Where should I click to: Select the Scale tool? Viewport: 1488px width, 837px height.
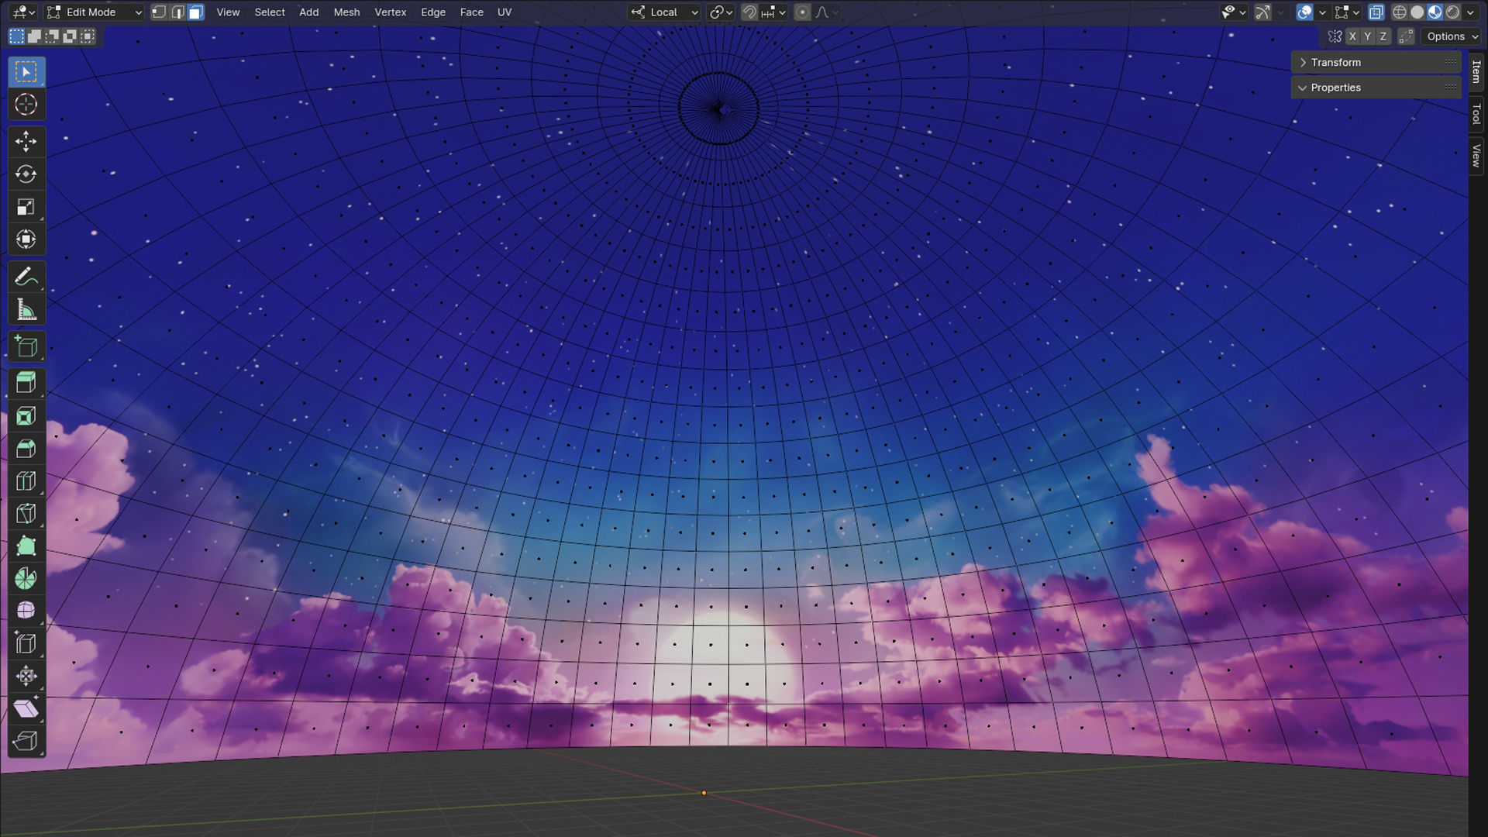26,207
